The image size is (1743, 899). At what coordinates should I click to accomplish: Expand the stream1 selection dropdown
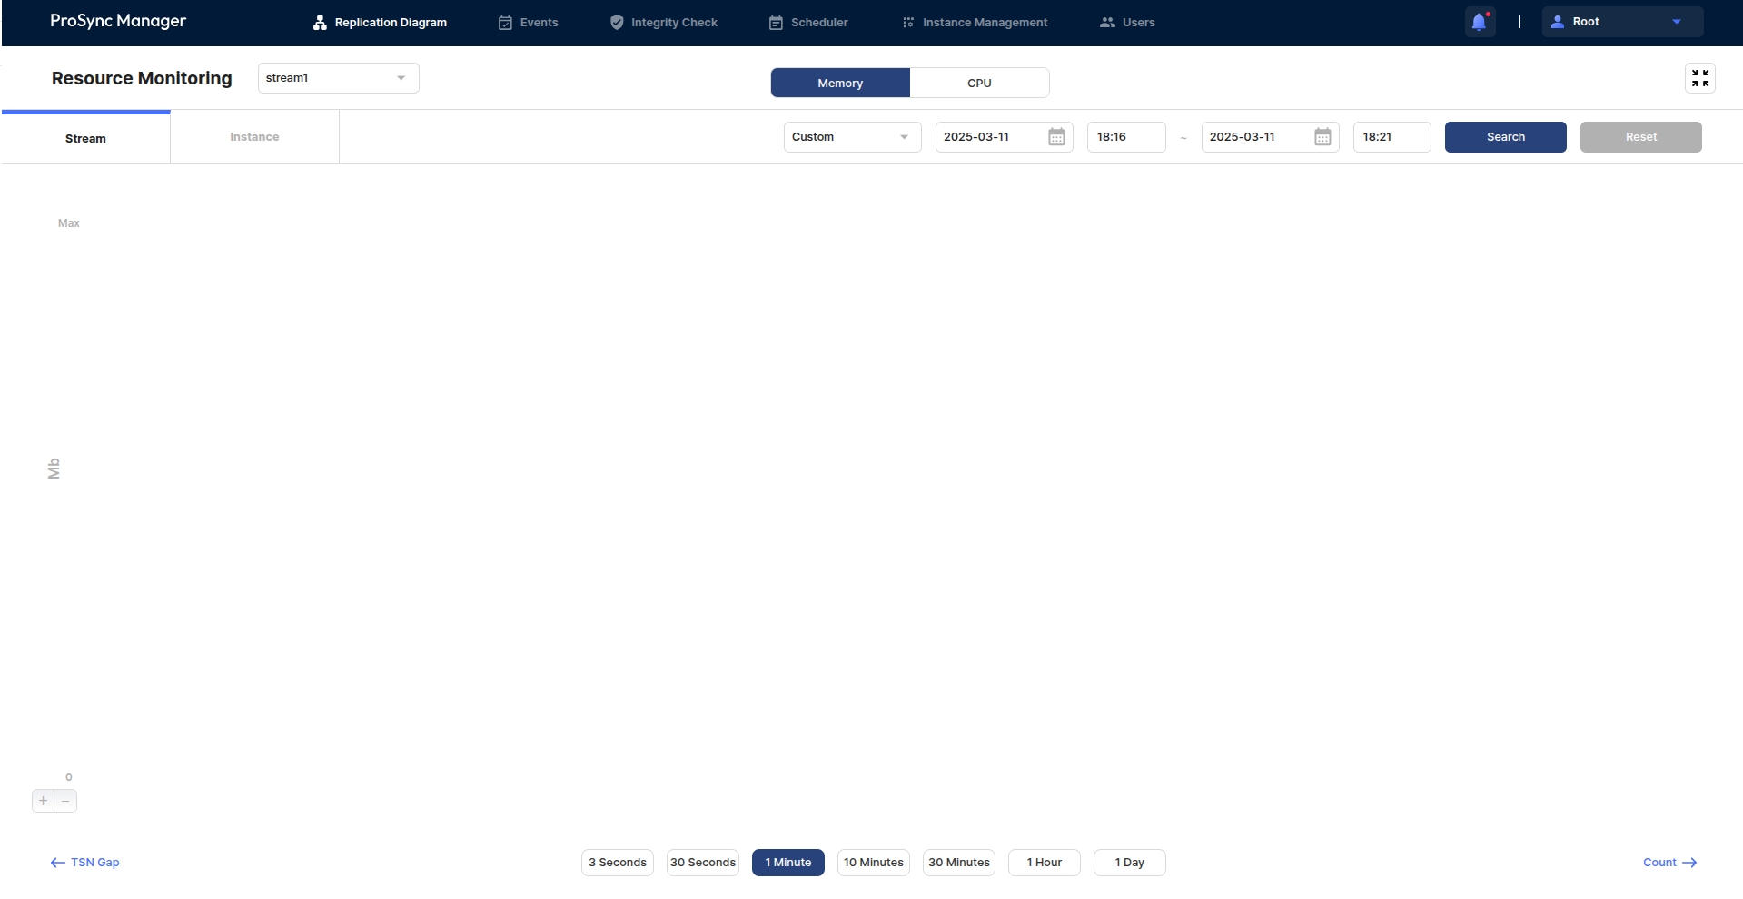[338, 78]
